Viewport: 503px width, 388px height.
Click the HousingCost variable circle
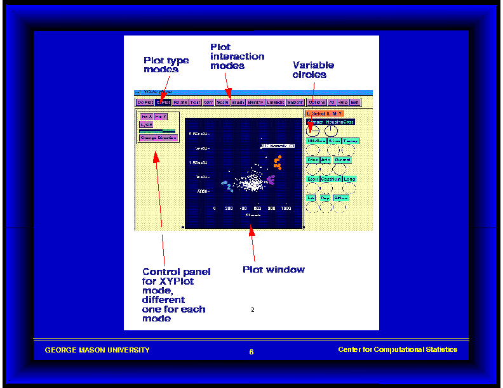[x=331, y=130]
